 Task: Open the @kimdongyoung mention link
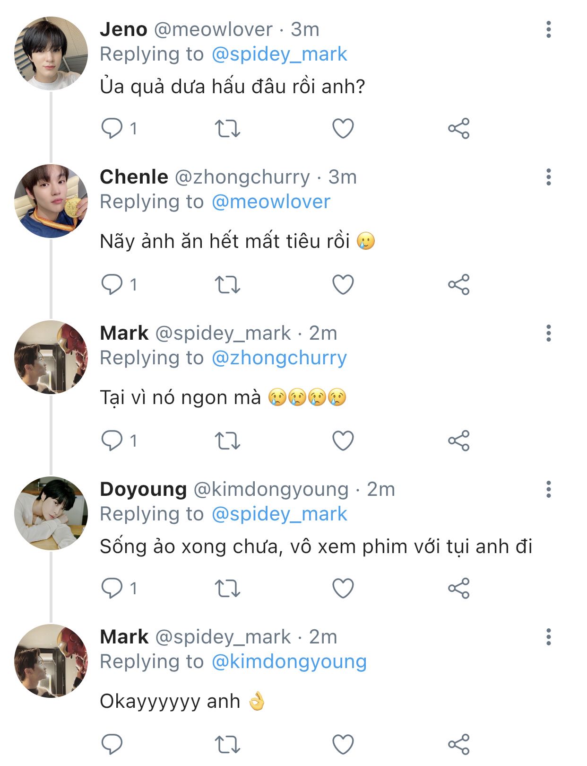click(289, 661)
